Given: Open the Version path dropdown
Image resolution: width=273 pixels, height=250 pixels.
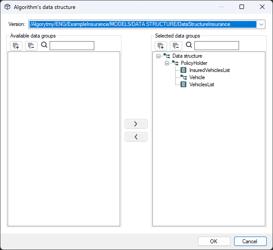Looking at the screenshot, I should pyautogui.click(x=261, y=25).
